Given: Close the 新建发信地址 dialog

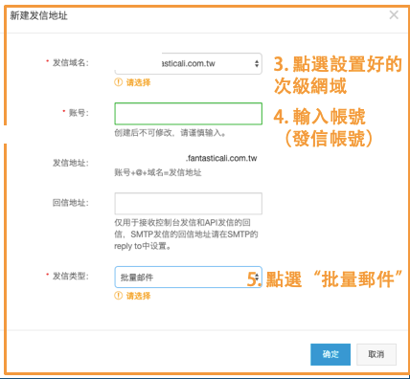Looking at the screenshot, I should pos(394,15).
